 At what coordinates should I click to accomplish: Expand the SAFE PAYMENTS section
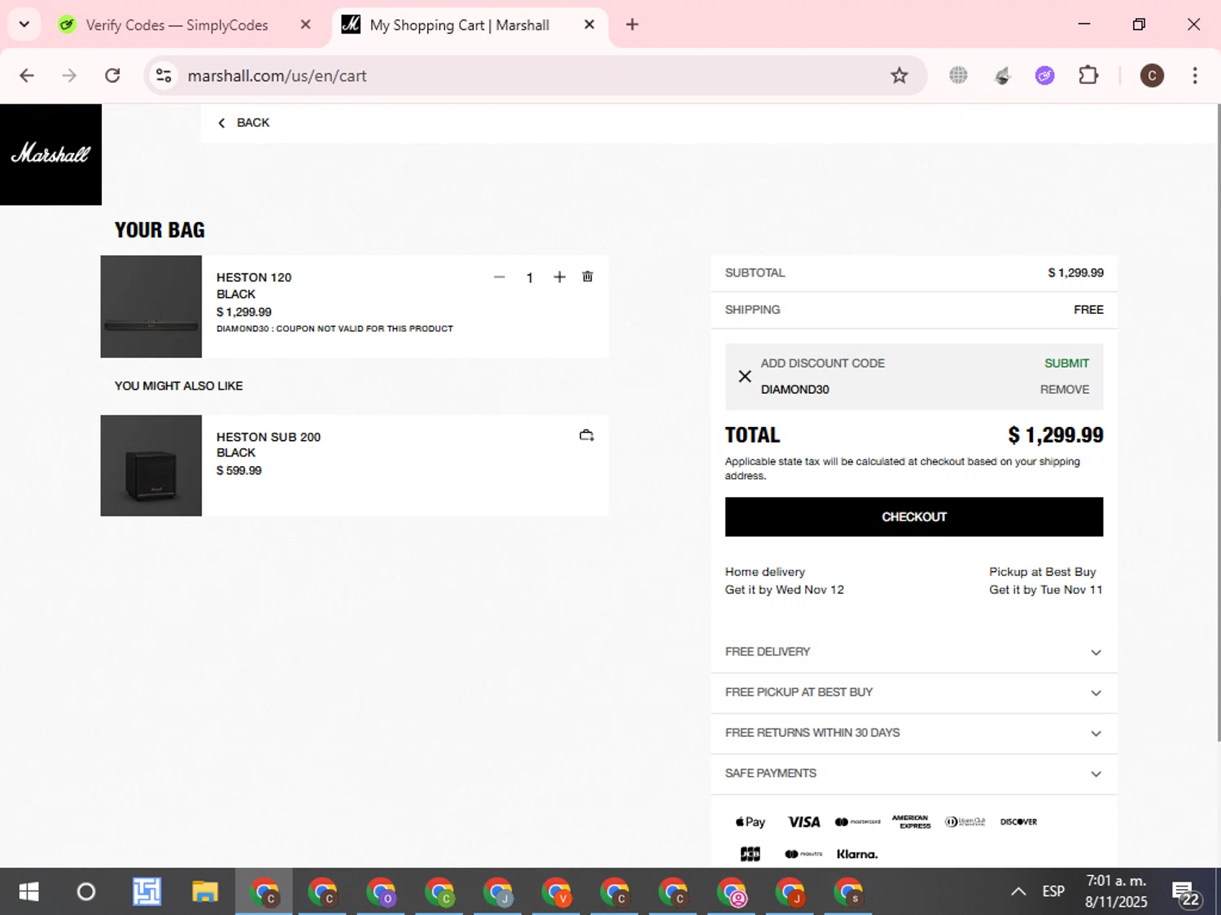click(x=914, y=773)
